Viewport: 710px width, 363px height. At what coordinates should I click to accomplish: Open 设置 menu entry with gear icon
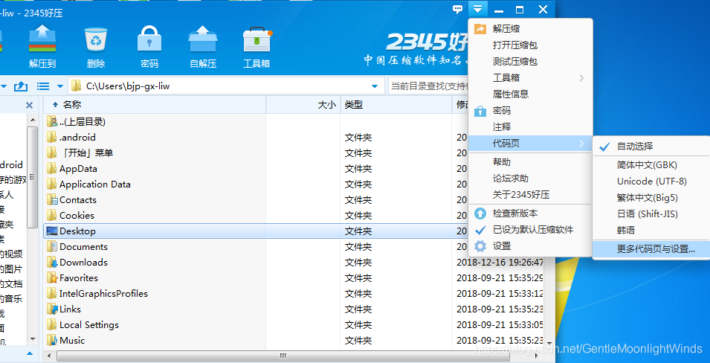[530, 246]
